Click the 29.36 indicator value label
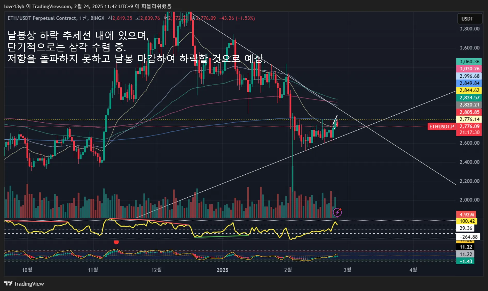Viewport: 488px width, 291px height. click(466, 228)
